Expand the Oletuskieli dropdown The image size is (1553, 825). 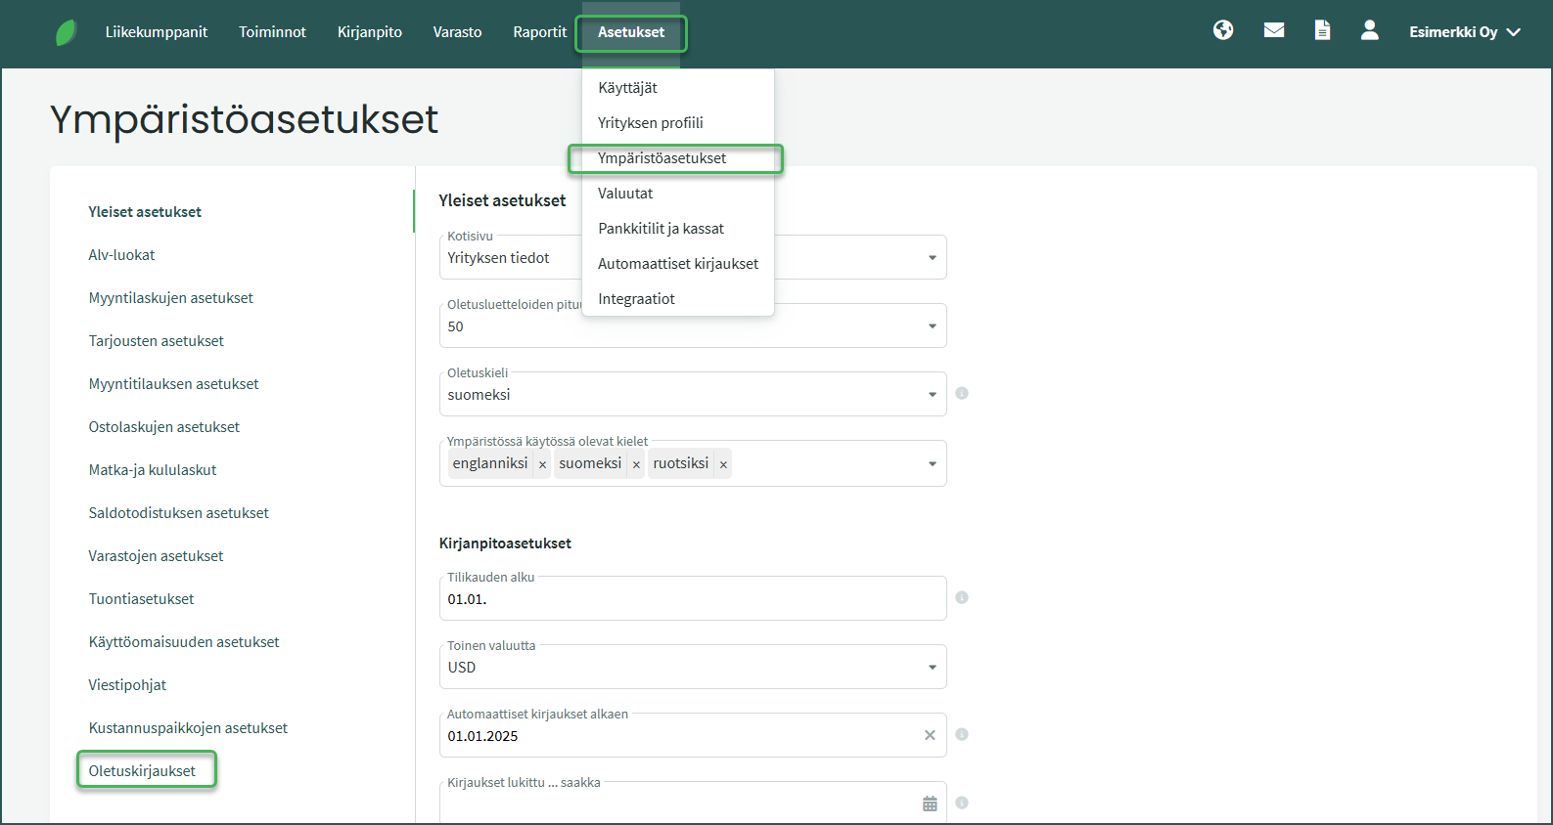932,395
